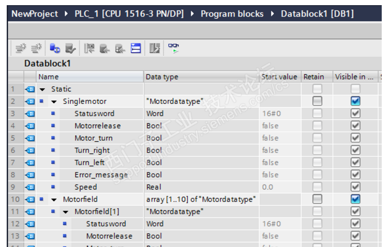Viewport: 390px width, 247px height.
Task: Click the Motorrelease name in row 4
Action: pos(97,126)
